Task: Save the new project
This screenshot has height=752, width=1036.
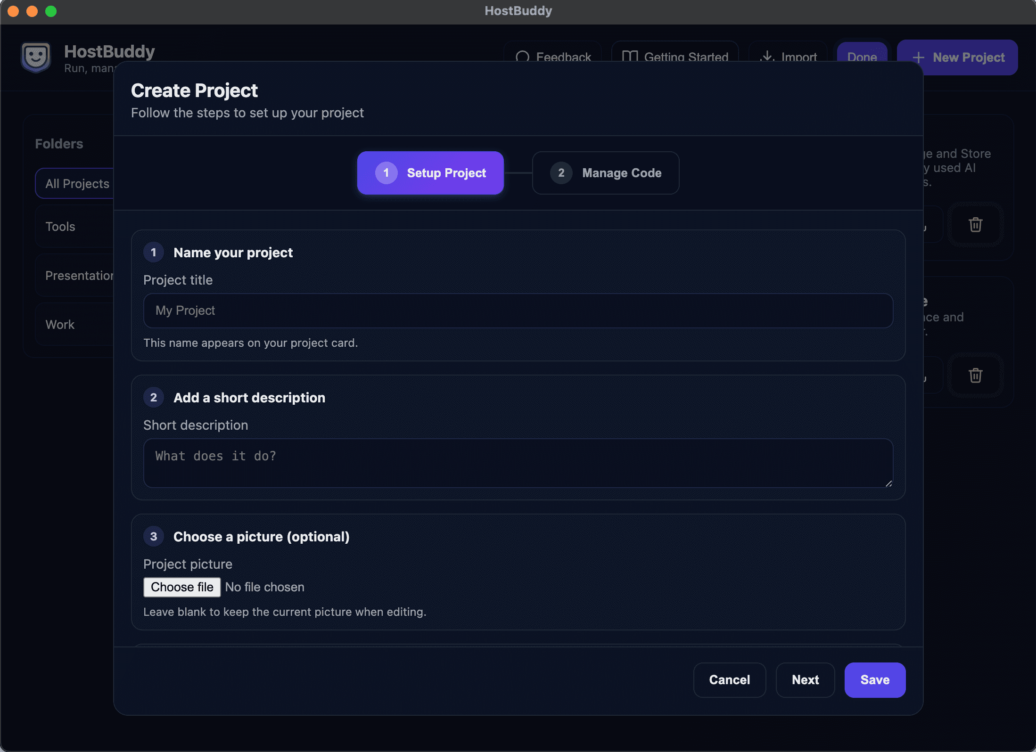Action: (x=874, y=680)
